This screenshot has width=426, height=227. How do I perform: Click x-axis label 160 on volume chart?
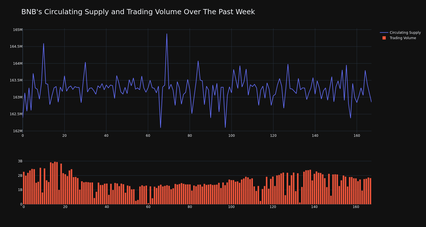[356, 207]
